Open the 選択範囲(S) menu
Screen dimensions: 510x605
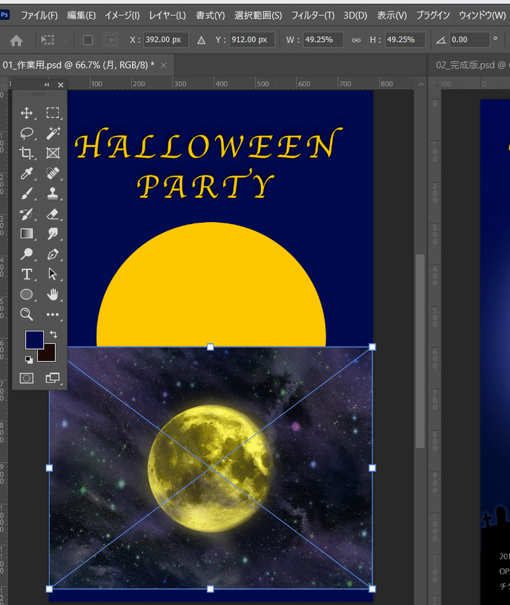[x=258, y=15]
